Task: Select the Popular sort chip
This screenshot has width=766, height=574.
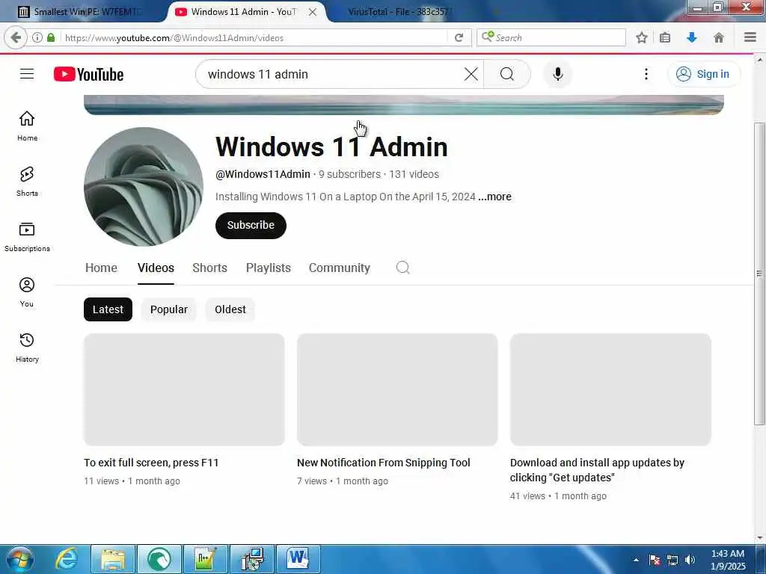Action: (x=169, y=309)
